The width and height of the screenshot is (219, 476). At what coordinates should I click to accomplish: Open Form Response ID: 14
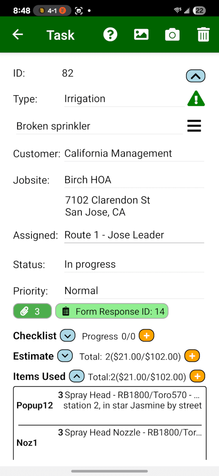[x=112, y=311]
